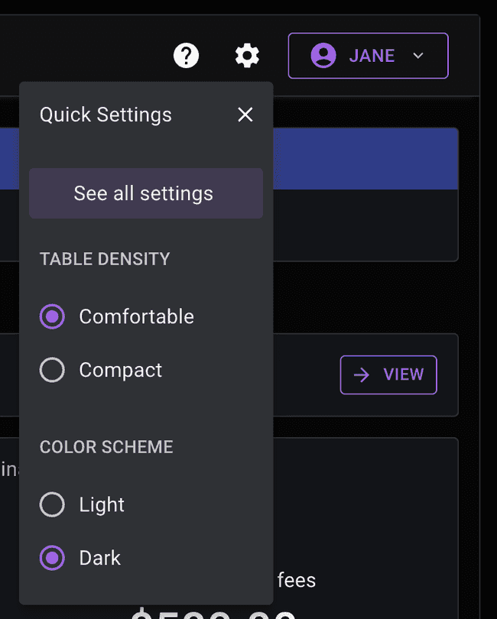This screenshot has height=619, width=497.
Task: Click the settings gear icon
Action: (x=247, y=56)
